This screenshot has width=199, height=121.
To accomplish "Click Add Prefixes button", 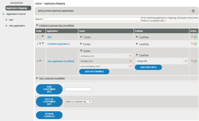I will [x=148, y=67].
